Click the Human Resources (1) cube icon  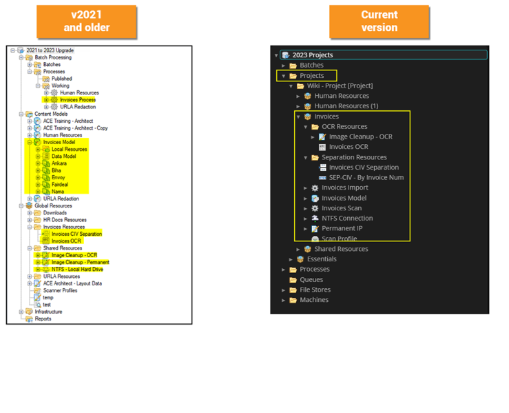tap(307, 106)
